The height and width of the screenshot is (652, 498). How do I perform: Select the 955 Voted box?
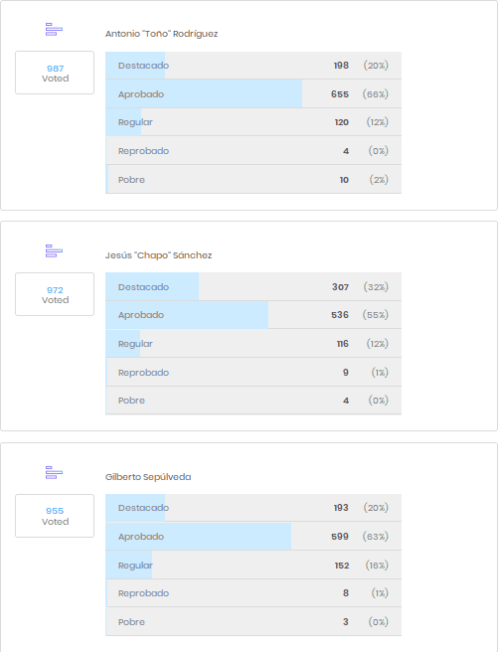[55, 516]
